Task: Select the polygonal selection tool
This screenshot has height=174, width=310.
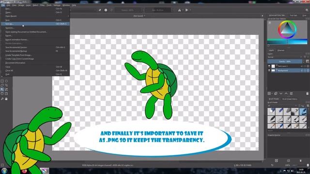Action: pos(2,85)
